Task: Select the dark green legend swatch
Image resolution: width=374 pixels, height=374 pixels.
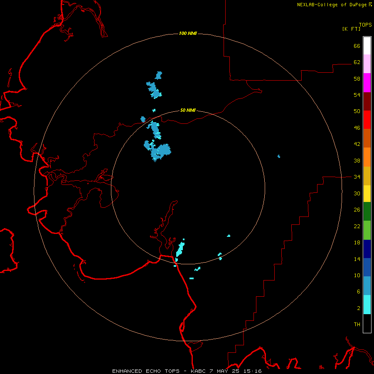Action: click(x=367, y=212)
